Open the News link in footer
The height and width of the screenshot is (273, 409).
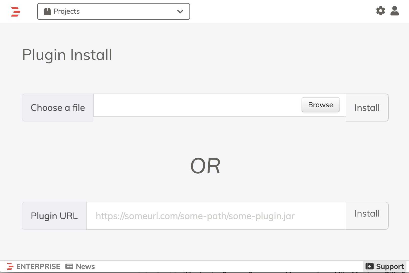tap(85, 266)
